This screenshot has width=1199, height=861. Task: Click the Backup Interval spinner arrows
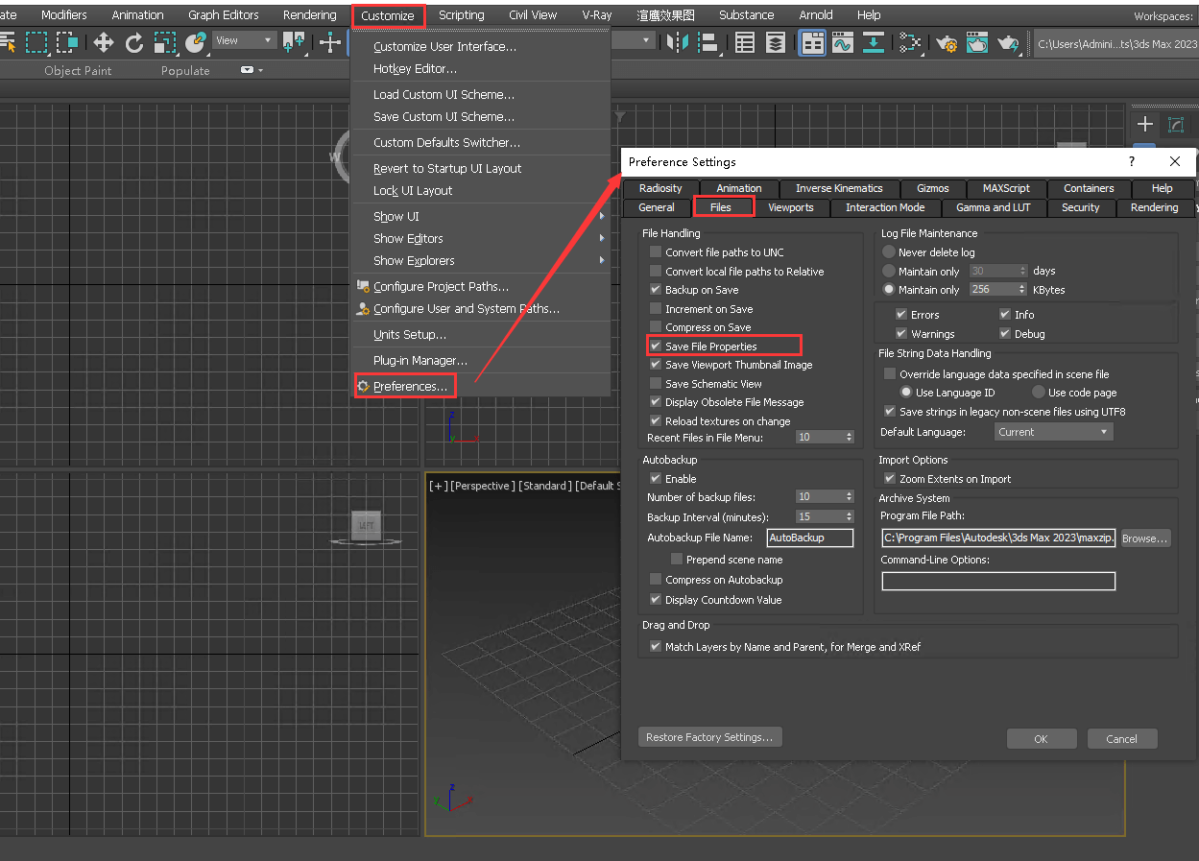point(849,516)
